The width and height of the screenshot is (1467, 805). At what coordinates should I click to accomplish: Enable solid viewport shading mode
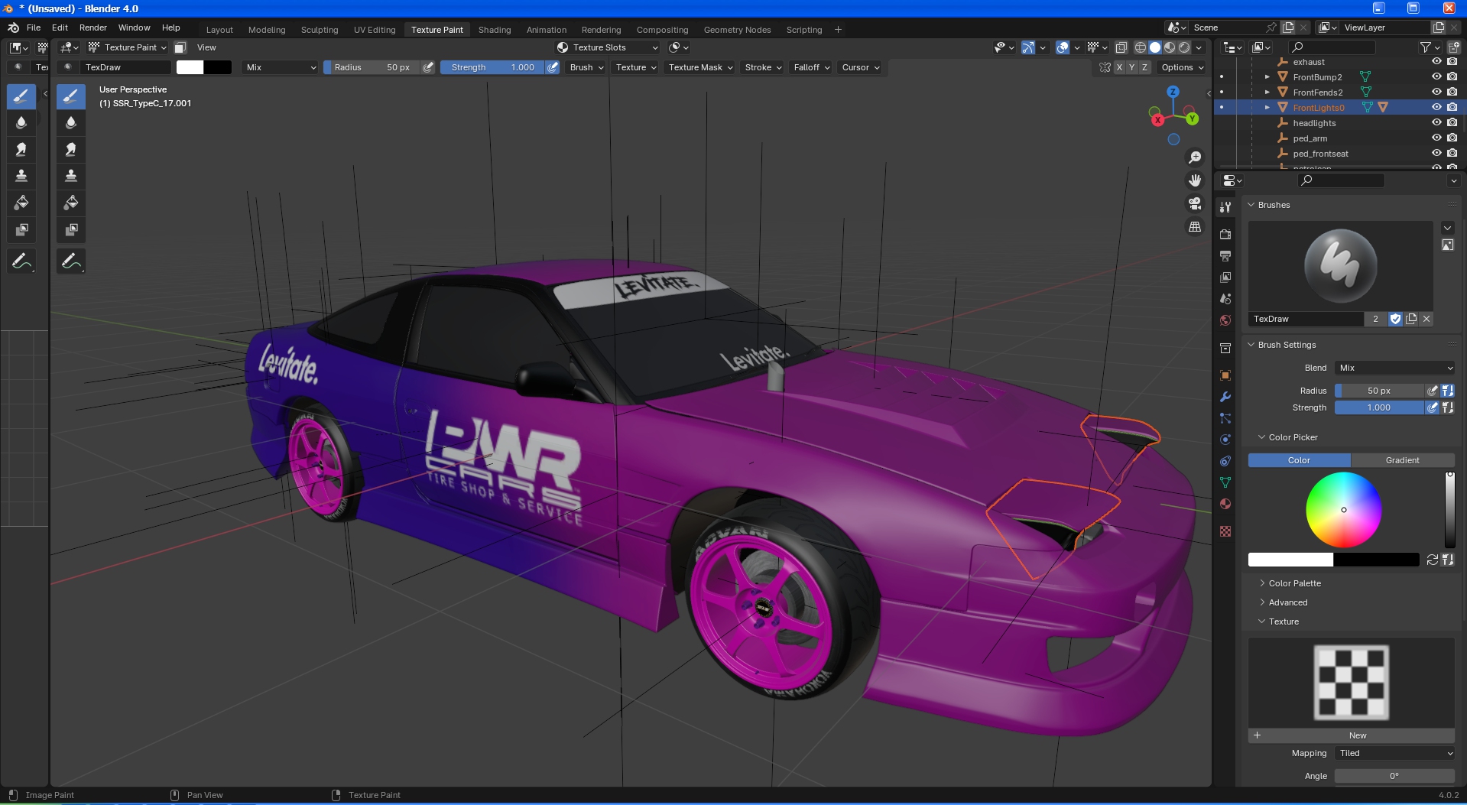(x=1154, y=47)
